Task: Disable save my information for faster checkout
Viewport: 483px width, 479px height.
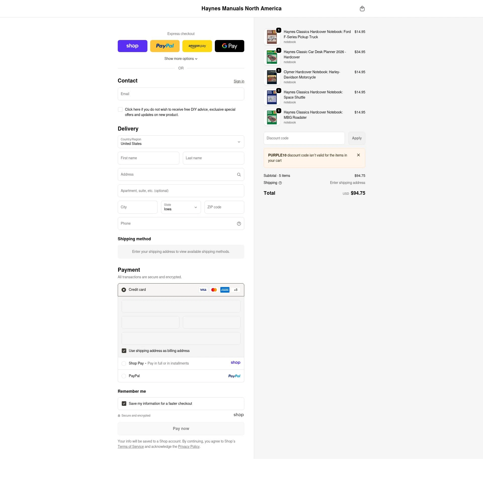Action: tap(124, 404)
